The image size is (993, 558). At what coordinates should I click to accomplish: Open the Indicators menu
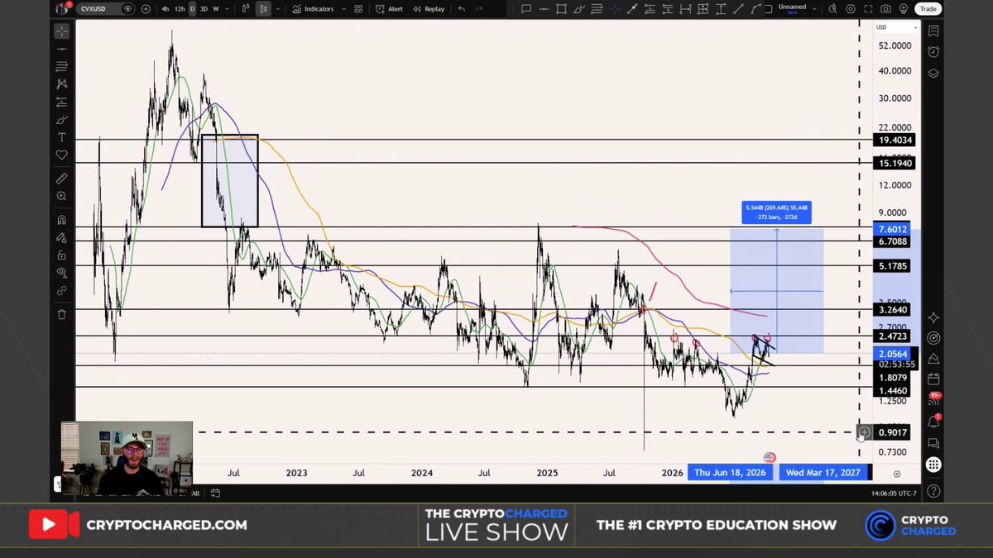314,9
